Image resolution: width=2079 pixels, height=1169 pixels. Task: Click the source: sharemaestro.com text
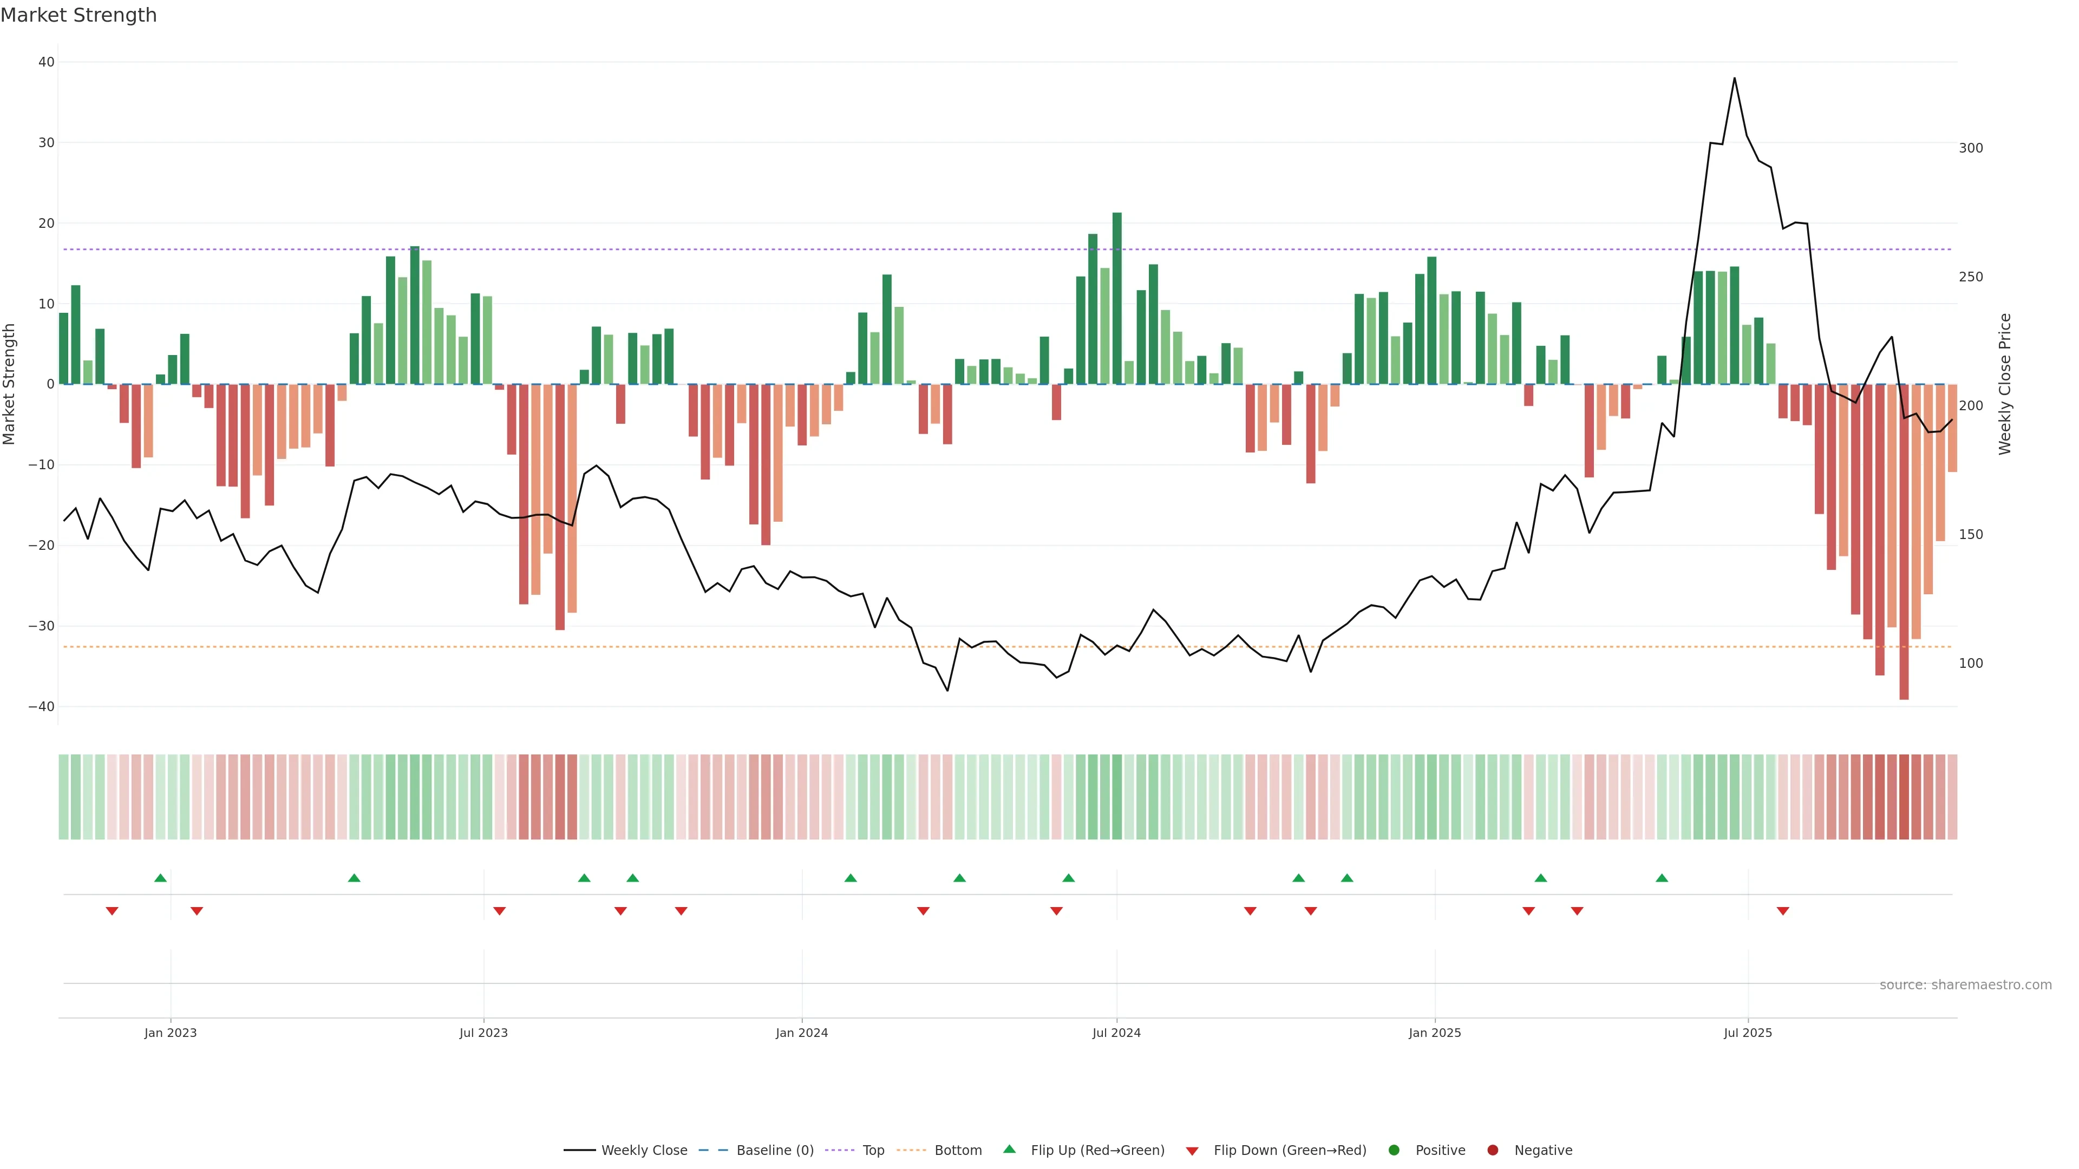1965,985
